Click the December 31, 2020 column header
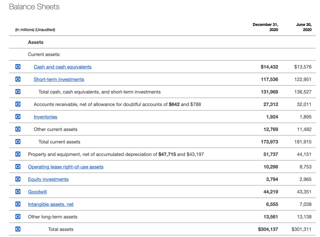 (265, 27)
